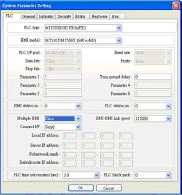Click the Parameter 1 field
This screenshot has height=195, width=182.
pos(63,77)
